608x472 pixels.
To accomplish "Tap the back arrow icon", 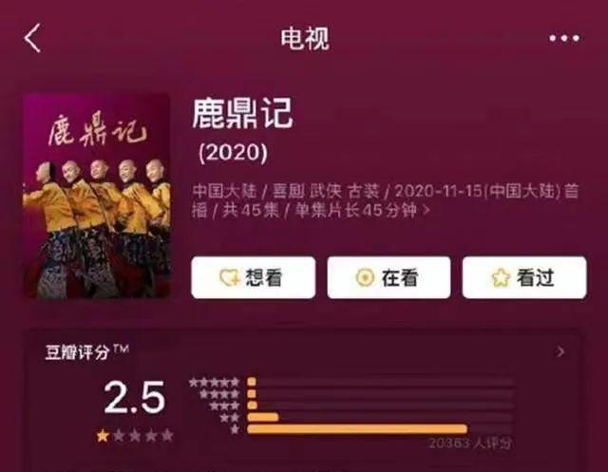I will coord(32,38).
